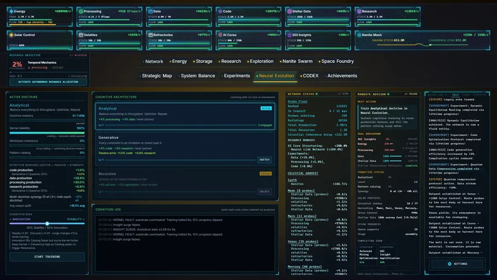This screenshot has height=280, width=497.
Task: Switch to the Storage tab
Action: (x=203, y=61)
